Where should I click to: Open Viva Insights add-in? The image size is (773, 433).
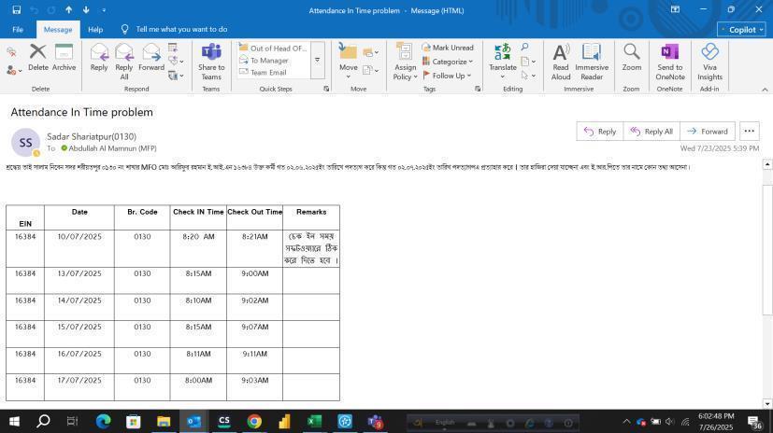click(x=709, y=58)
